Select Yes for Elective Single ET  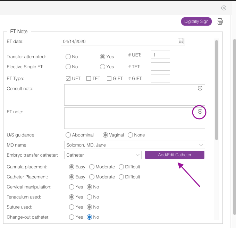click(x=103, y=67)
